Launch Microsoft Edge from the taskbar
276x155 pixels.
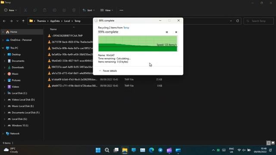point(151,150)
